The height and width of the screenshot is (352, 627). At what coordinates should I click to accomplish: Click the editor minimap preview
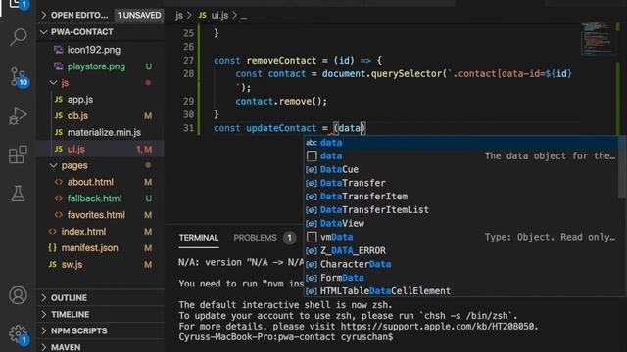[597, 39]
